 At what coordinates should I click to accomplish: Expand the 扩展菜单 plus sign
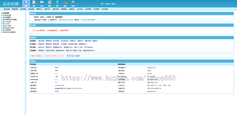pos(2,30)
